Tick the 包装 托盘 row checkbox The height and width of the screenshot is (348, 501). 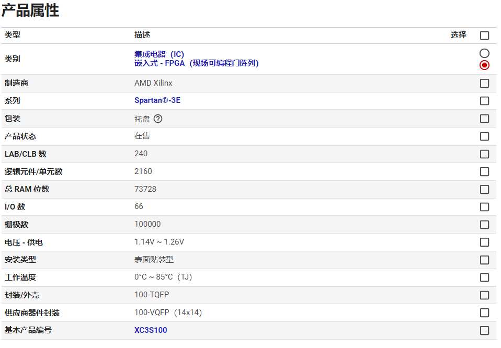point(484,119)
